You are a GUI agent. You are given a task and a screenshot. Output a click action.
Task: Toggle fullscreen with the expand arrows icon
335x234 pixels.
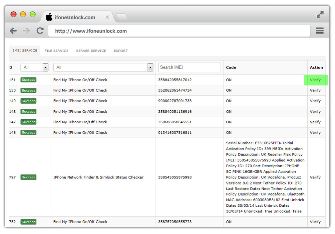(x=320, y=15)
